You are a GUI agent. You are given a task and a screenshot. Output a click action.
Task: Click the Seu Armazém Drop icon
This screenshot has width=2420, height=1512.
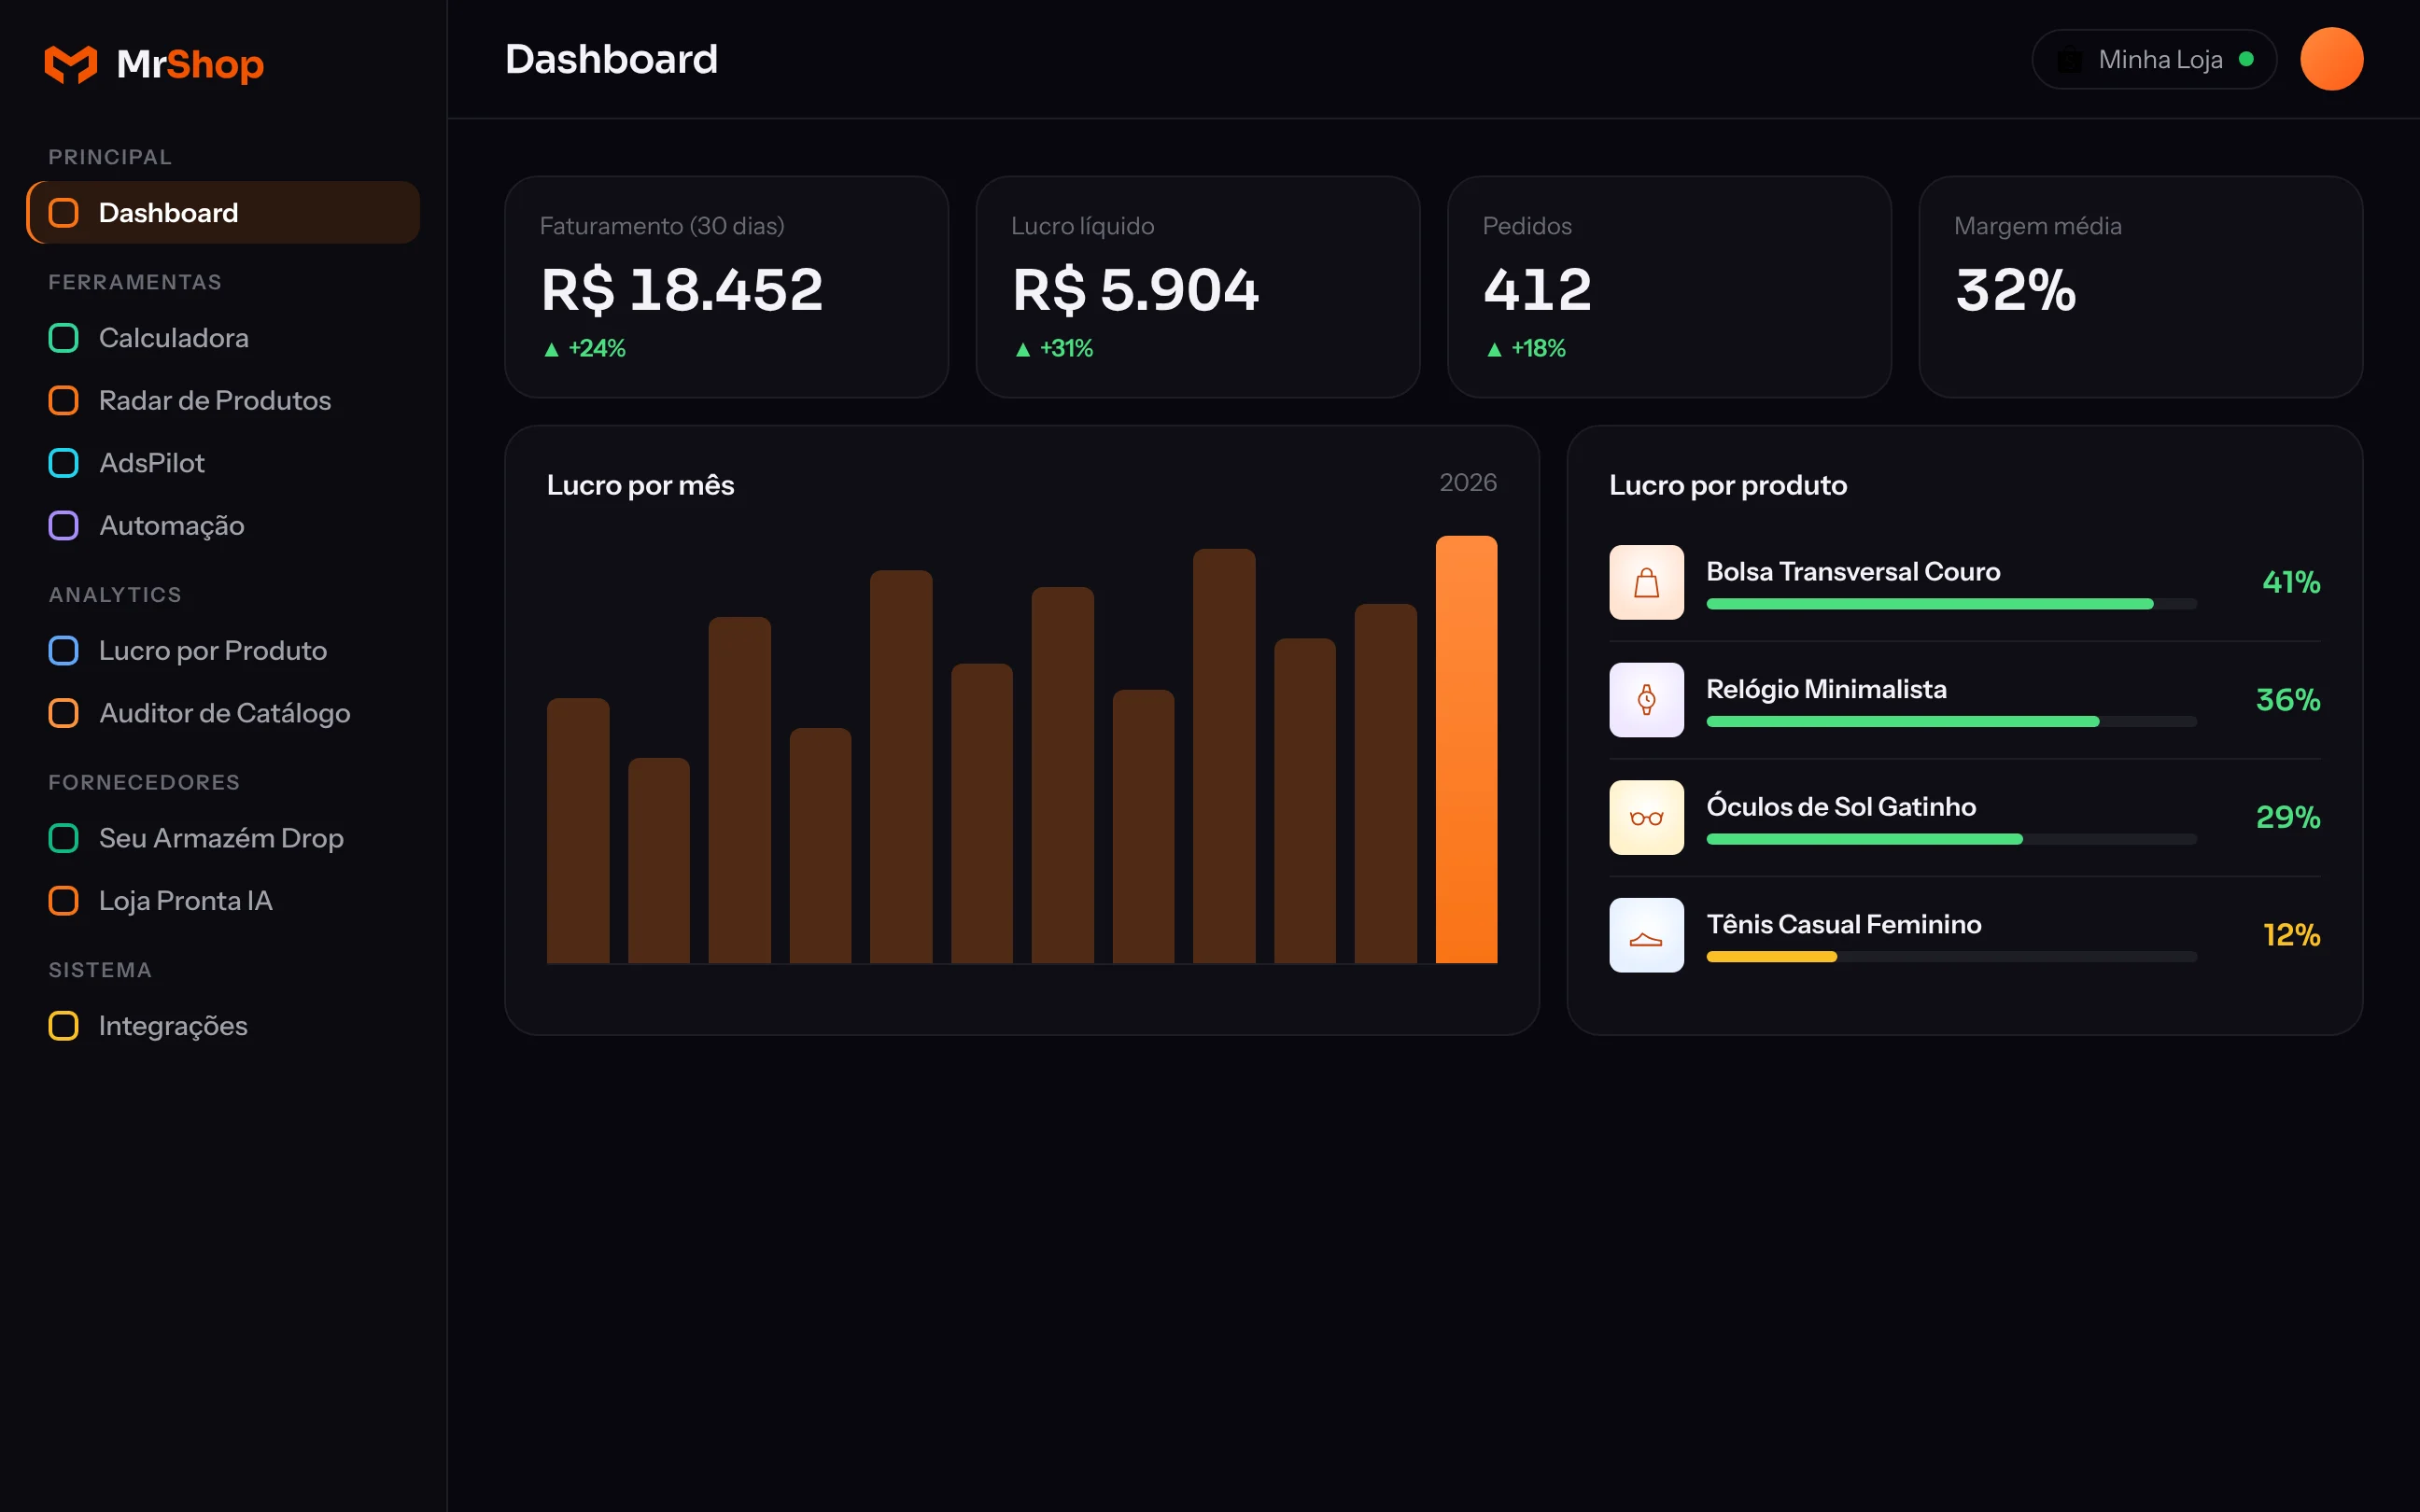(64, 838)
